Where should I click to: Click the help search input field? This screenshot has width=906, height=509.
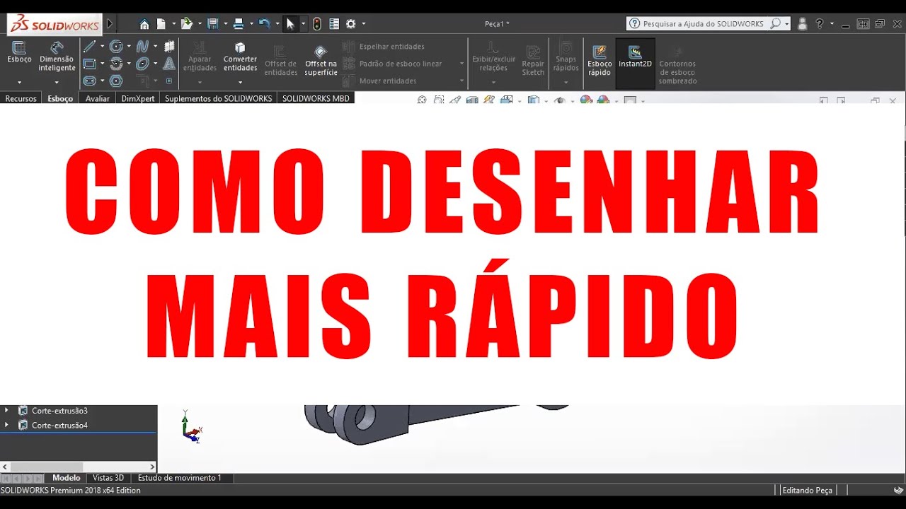[704, 23]
